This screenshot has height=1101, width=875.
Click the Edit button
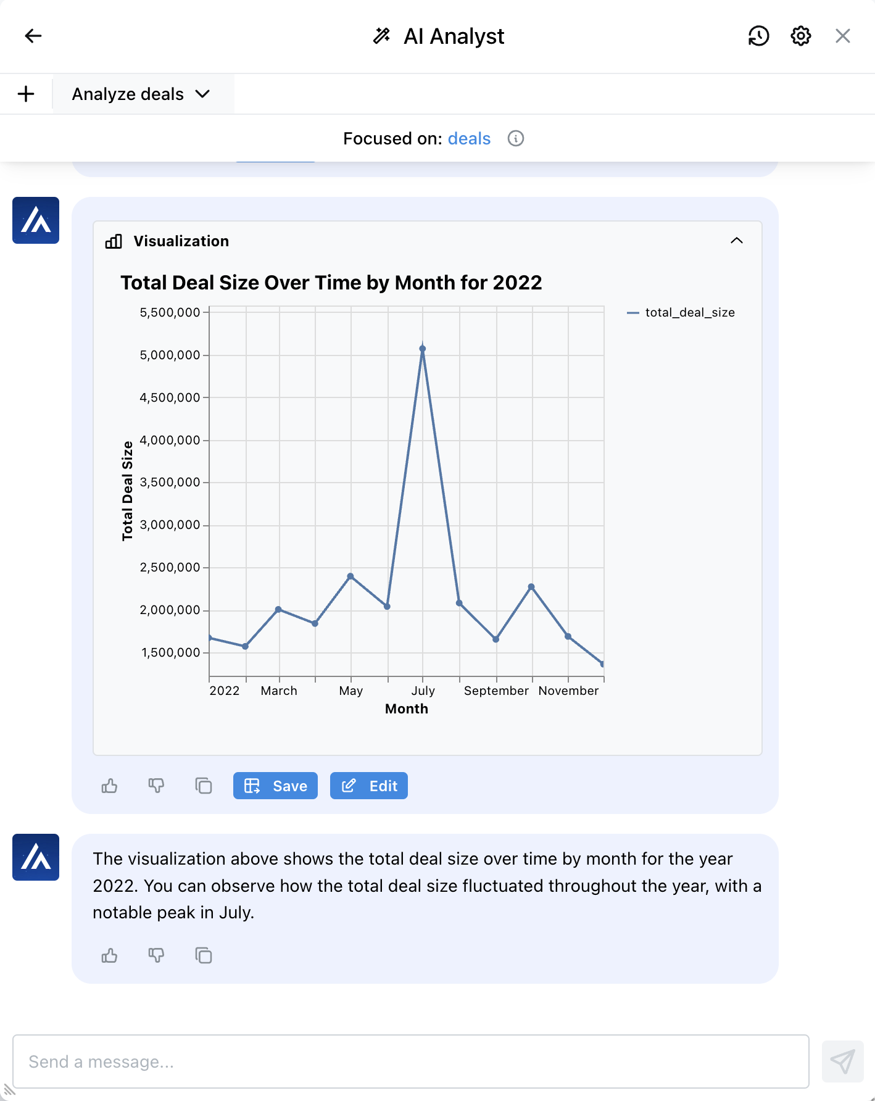tap(368, 786)
